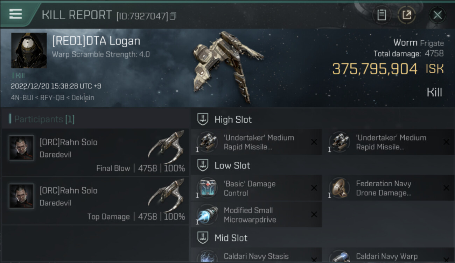Share the kill report externally
Screen dimensions: 455x263
tap(406, 15)
